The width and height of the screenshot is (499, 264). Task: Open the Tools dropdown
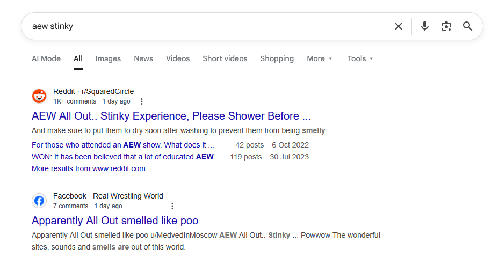[x=360, y=58]
